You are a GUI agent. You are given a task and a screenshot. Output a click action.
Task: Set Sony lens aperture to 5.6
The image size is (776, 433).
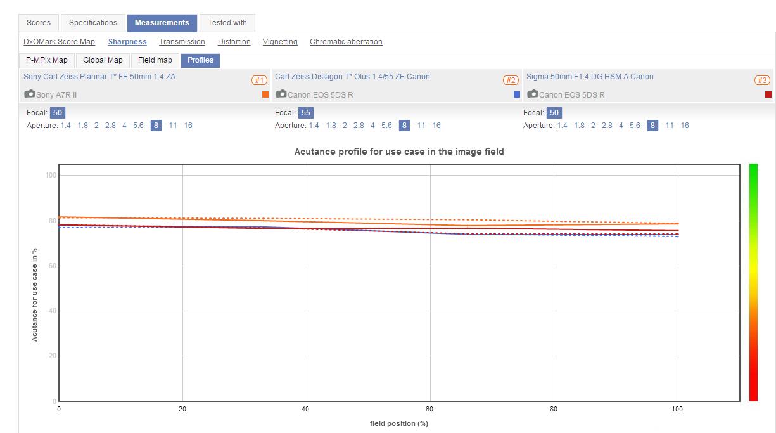138,126
